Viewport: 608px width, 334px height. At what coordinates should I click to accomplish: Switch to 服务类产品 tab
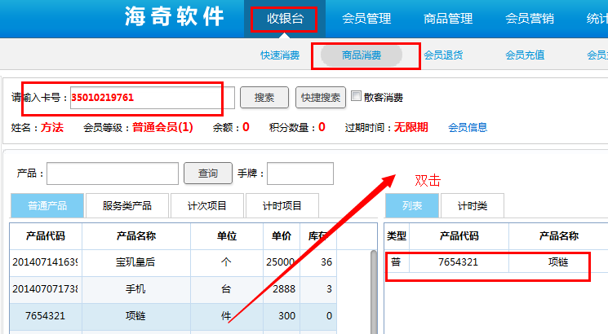pyautogui.click(x=126, y=206)
